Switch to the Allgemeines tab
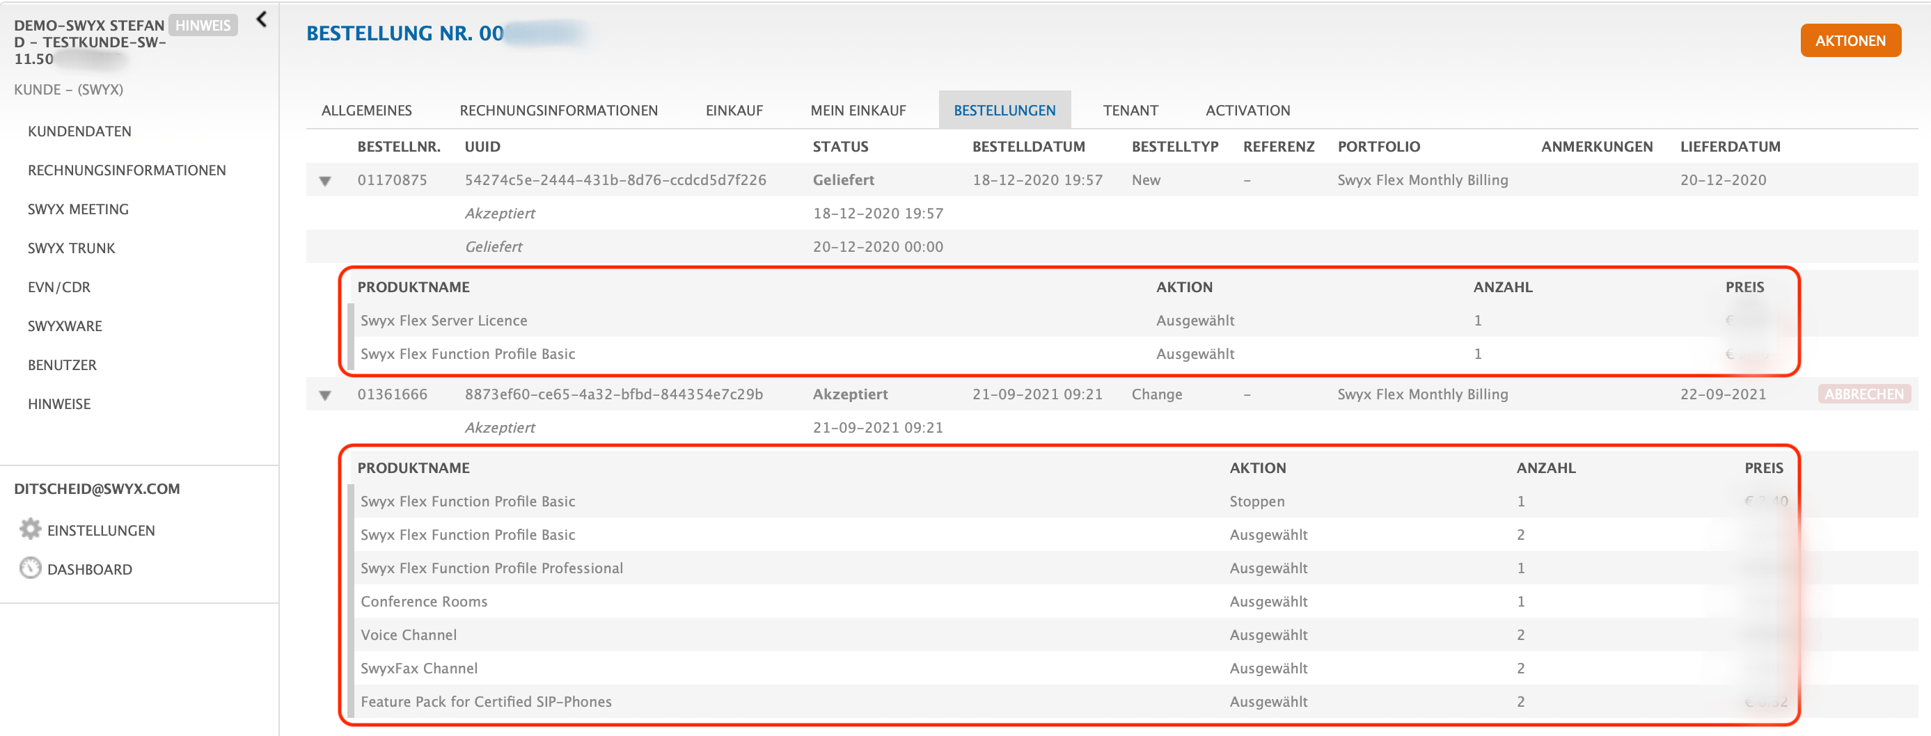The height and width of the screenshot is (736, 1931). (x=366, y=110)
